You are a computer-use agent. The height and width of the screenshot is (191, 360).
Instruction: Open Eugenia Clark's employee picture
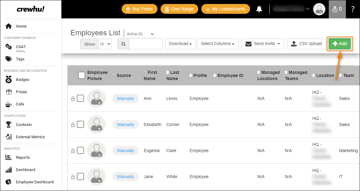(x=97, y=151)
